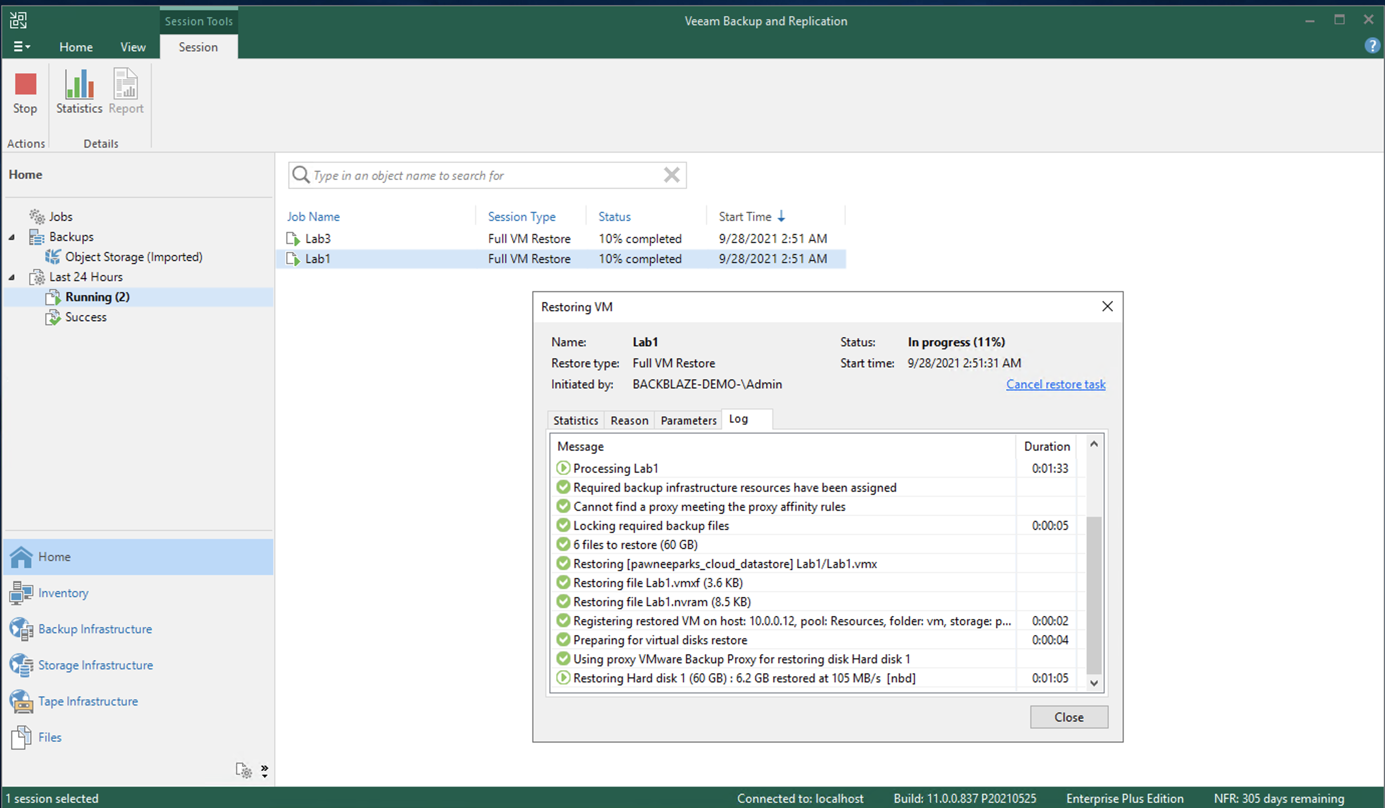Sort by Session Type column
Image resolution: width=1385 pixels, height=808 pixels.
coord(522,216)
